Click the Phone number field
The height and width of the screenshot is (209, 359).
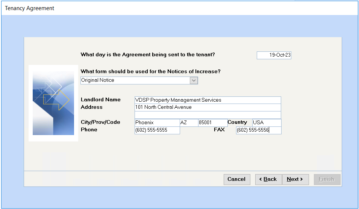pos(157,130)
